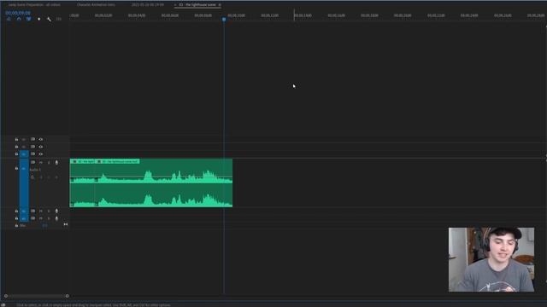Toggle sync lock on V1 track

32,153
